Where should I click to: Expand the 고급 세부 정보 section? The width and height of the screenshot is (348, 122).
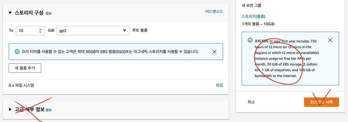coord(10,110)
